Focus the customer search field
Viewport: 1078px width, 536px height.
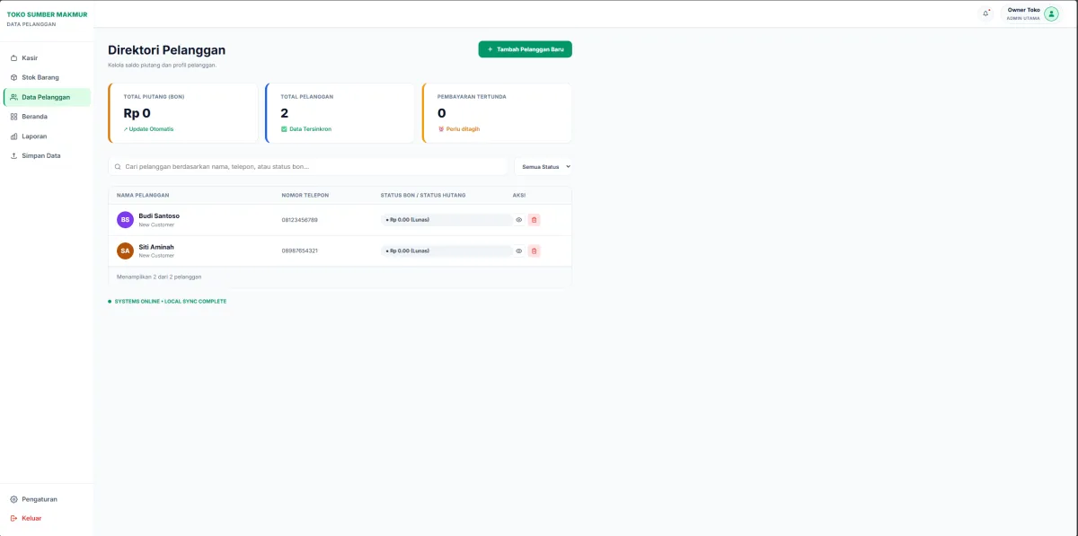[x=308, y=167]
